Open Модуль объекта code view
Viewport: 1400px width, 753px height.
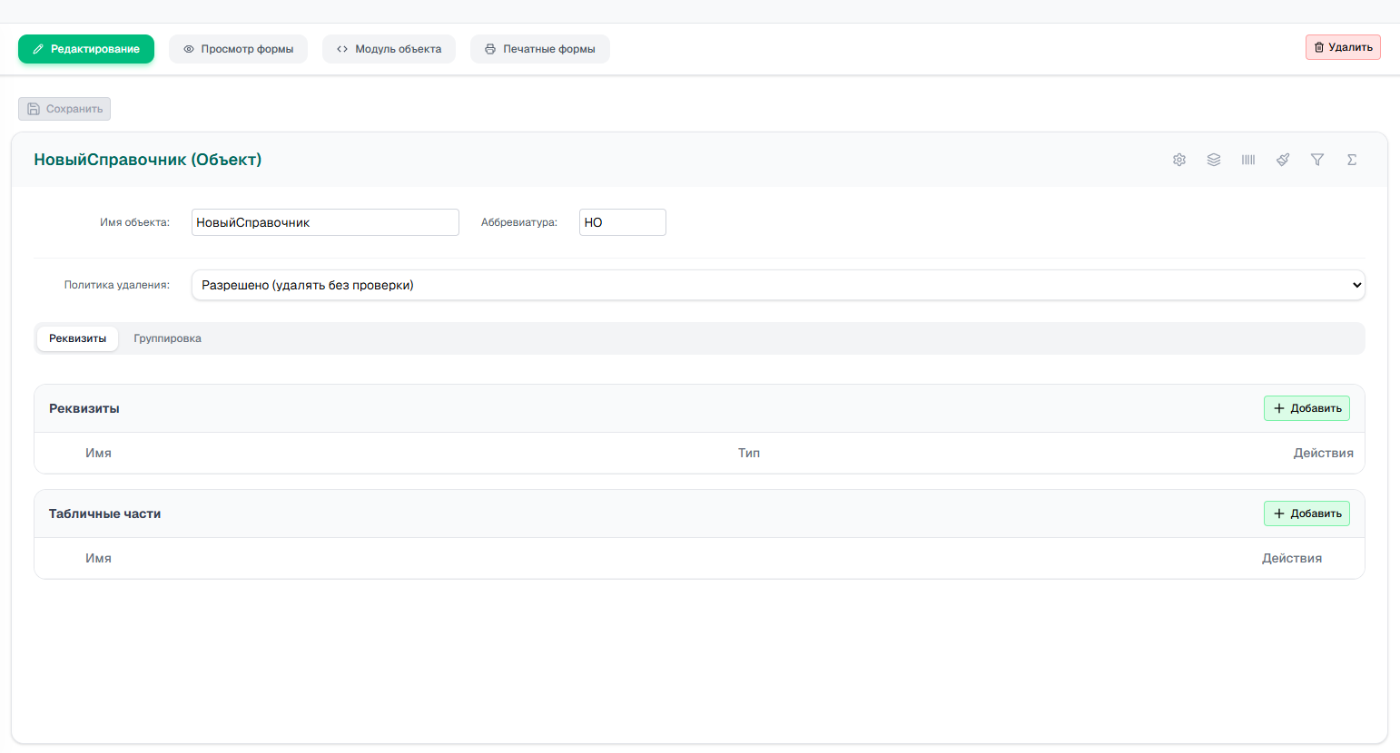(389, 49)
